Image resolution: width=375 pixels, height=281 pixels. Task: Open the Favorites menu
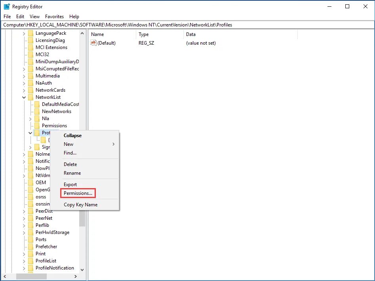click(x=54, y=17)
